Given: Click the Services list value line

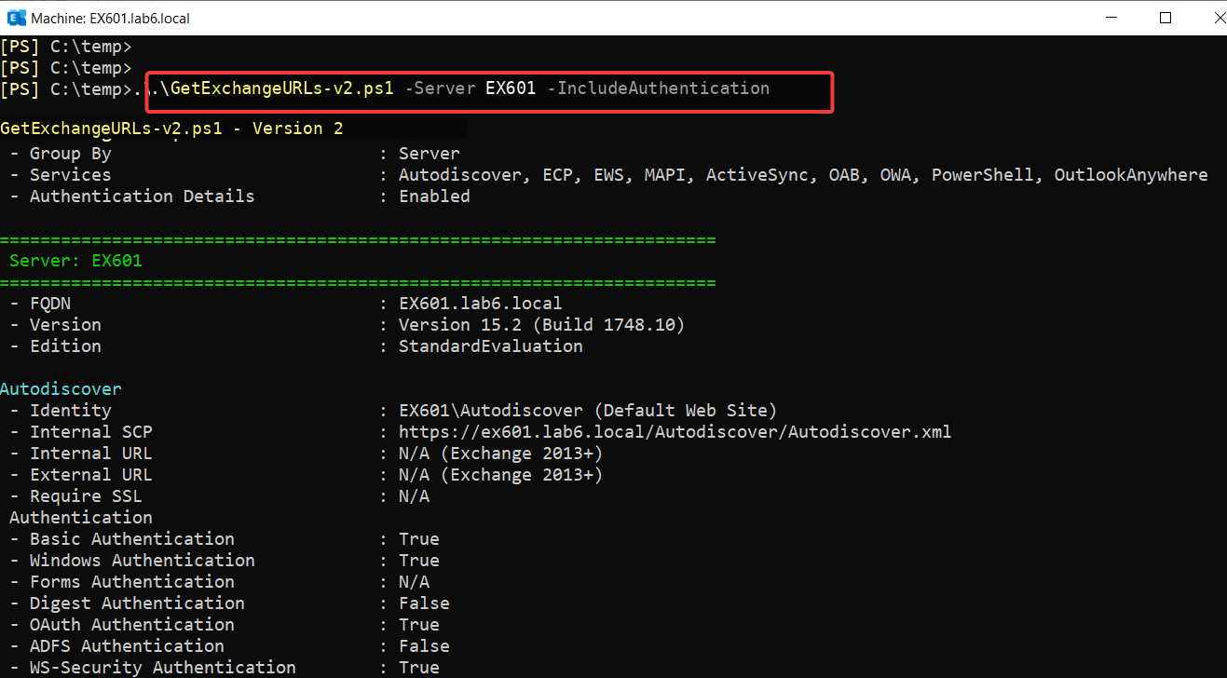Looking at the screenshot, I should (x=803, y=175).
